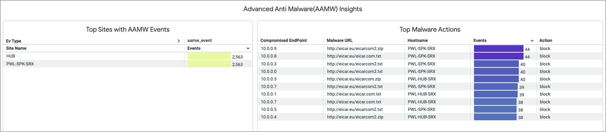Click the aamw_event column header
Viewport: 606px width, 132px height.
pyautogui.click(x=199, y=40)
